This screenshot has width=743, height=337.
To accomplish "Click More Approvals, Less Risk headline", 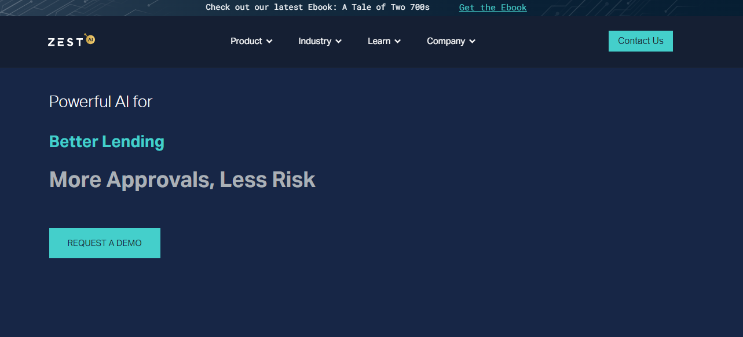I will 182,180.
